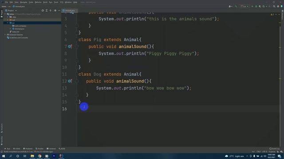The height and width of the screenshot is (159, 284).
Task: Click the warnings inspection indicator in editor
Action: coord(272,15)
